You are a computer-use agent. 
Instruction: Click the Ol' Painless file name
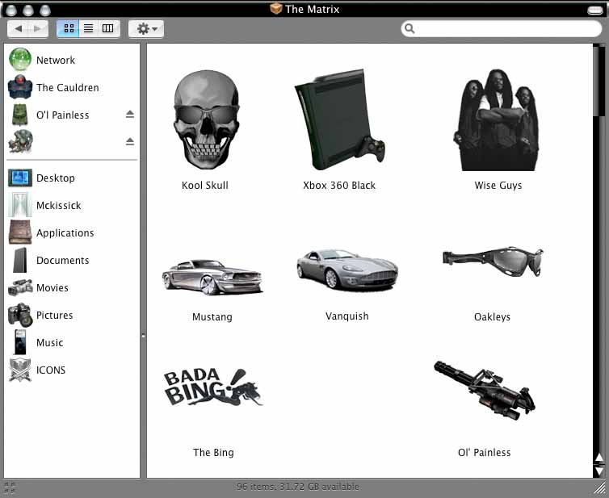click(x=485, y=453)
